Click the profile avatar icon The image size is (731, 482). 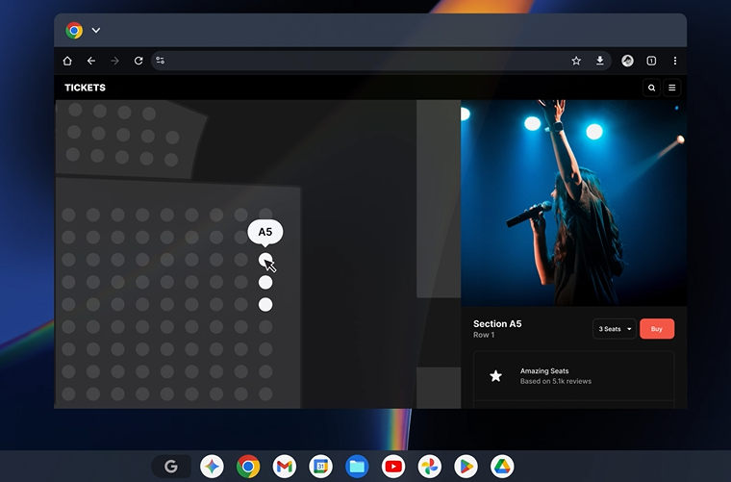[x=627, y=61]
